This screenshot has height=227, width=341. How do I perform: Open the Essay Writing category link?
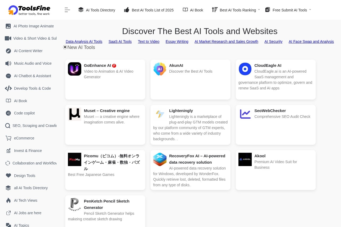(x=177, y=42)
